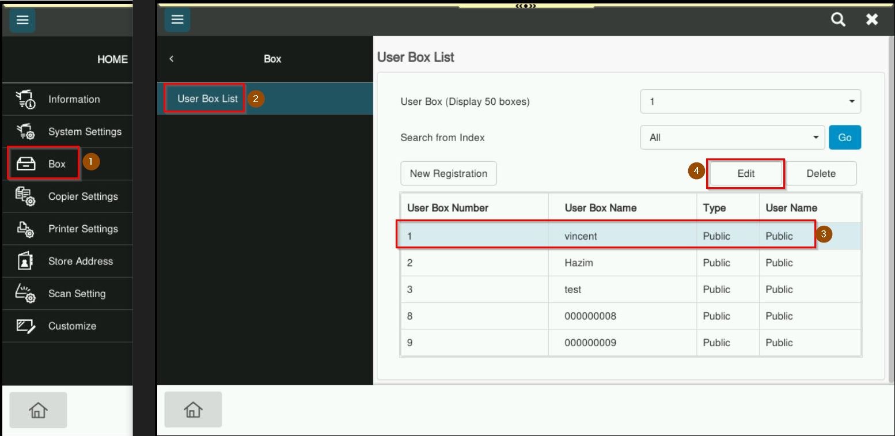
Task: Open System Settings in the sidebar
Action: pyautogui.click(x=84, y=132)
